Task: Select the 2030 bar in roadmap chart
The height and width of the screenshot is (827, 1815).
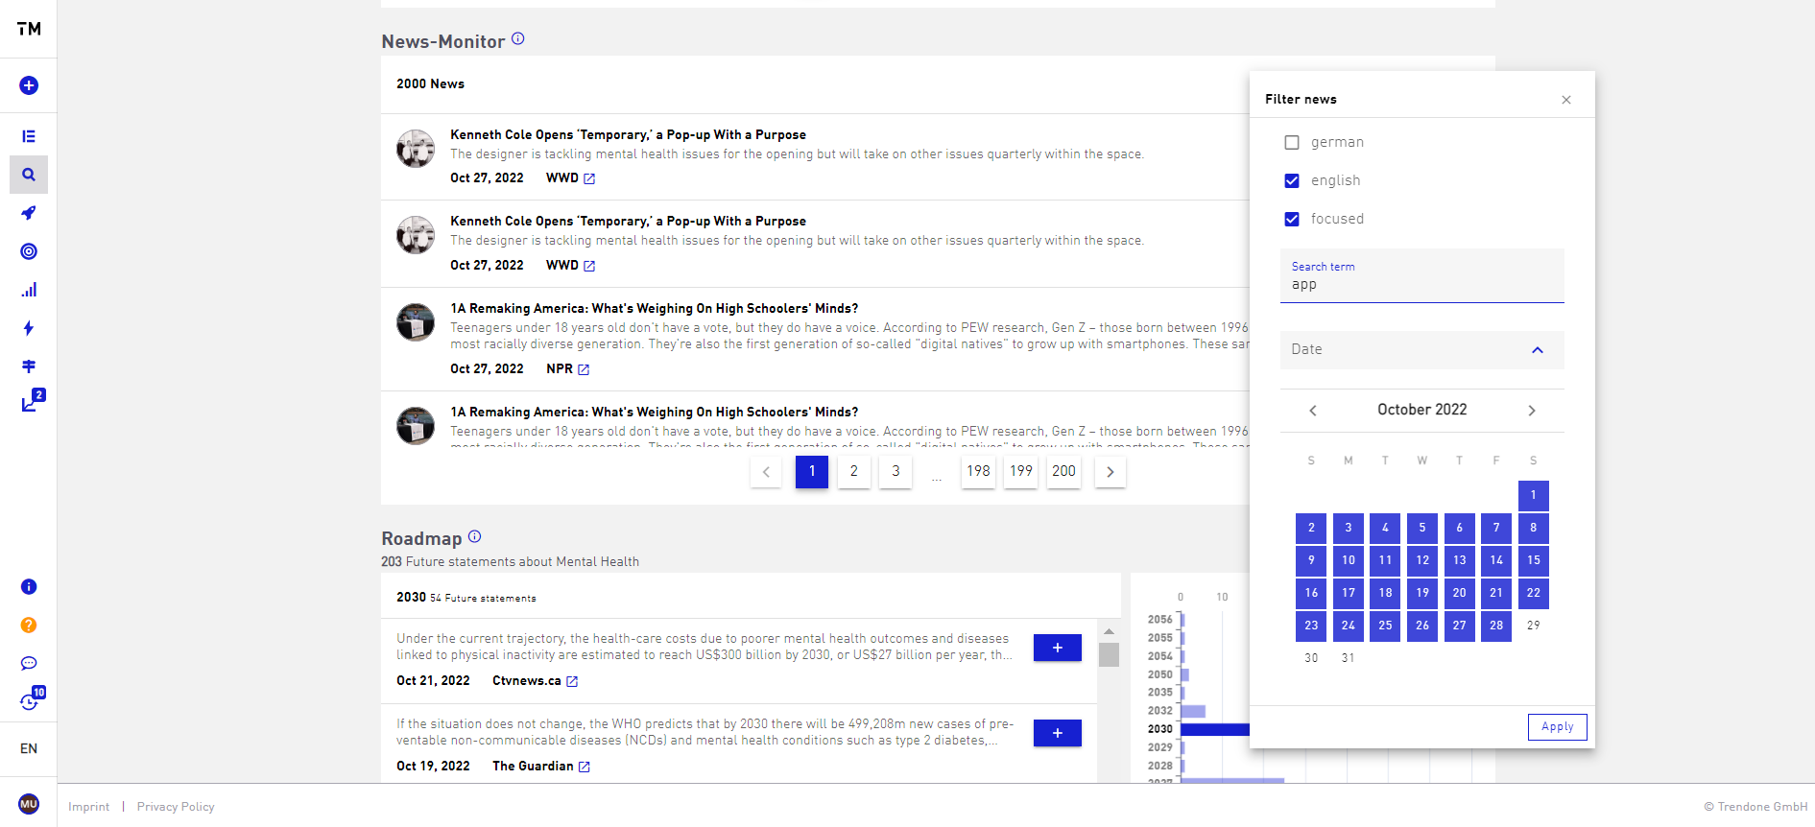Action: (1215, 729)
